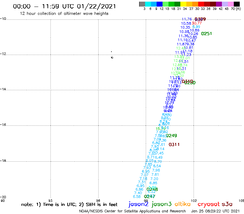Viewport: 244px width, 214px height.
Task: Click the gray 3 ft legend swatch
Action: [x=142, y=4]
